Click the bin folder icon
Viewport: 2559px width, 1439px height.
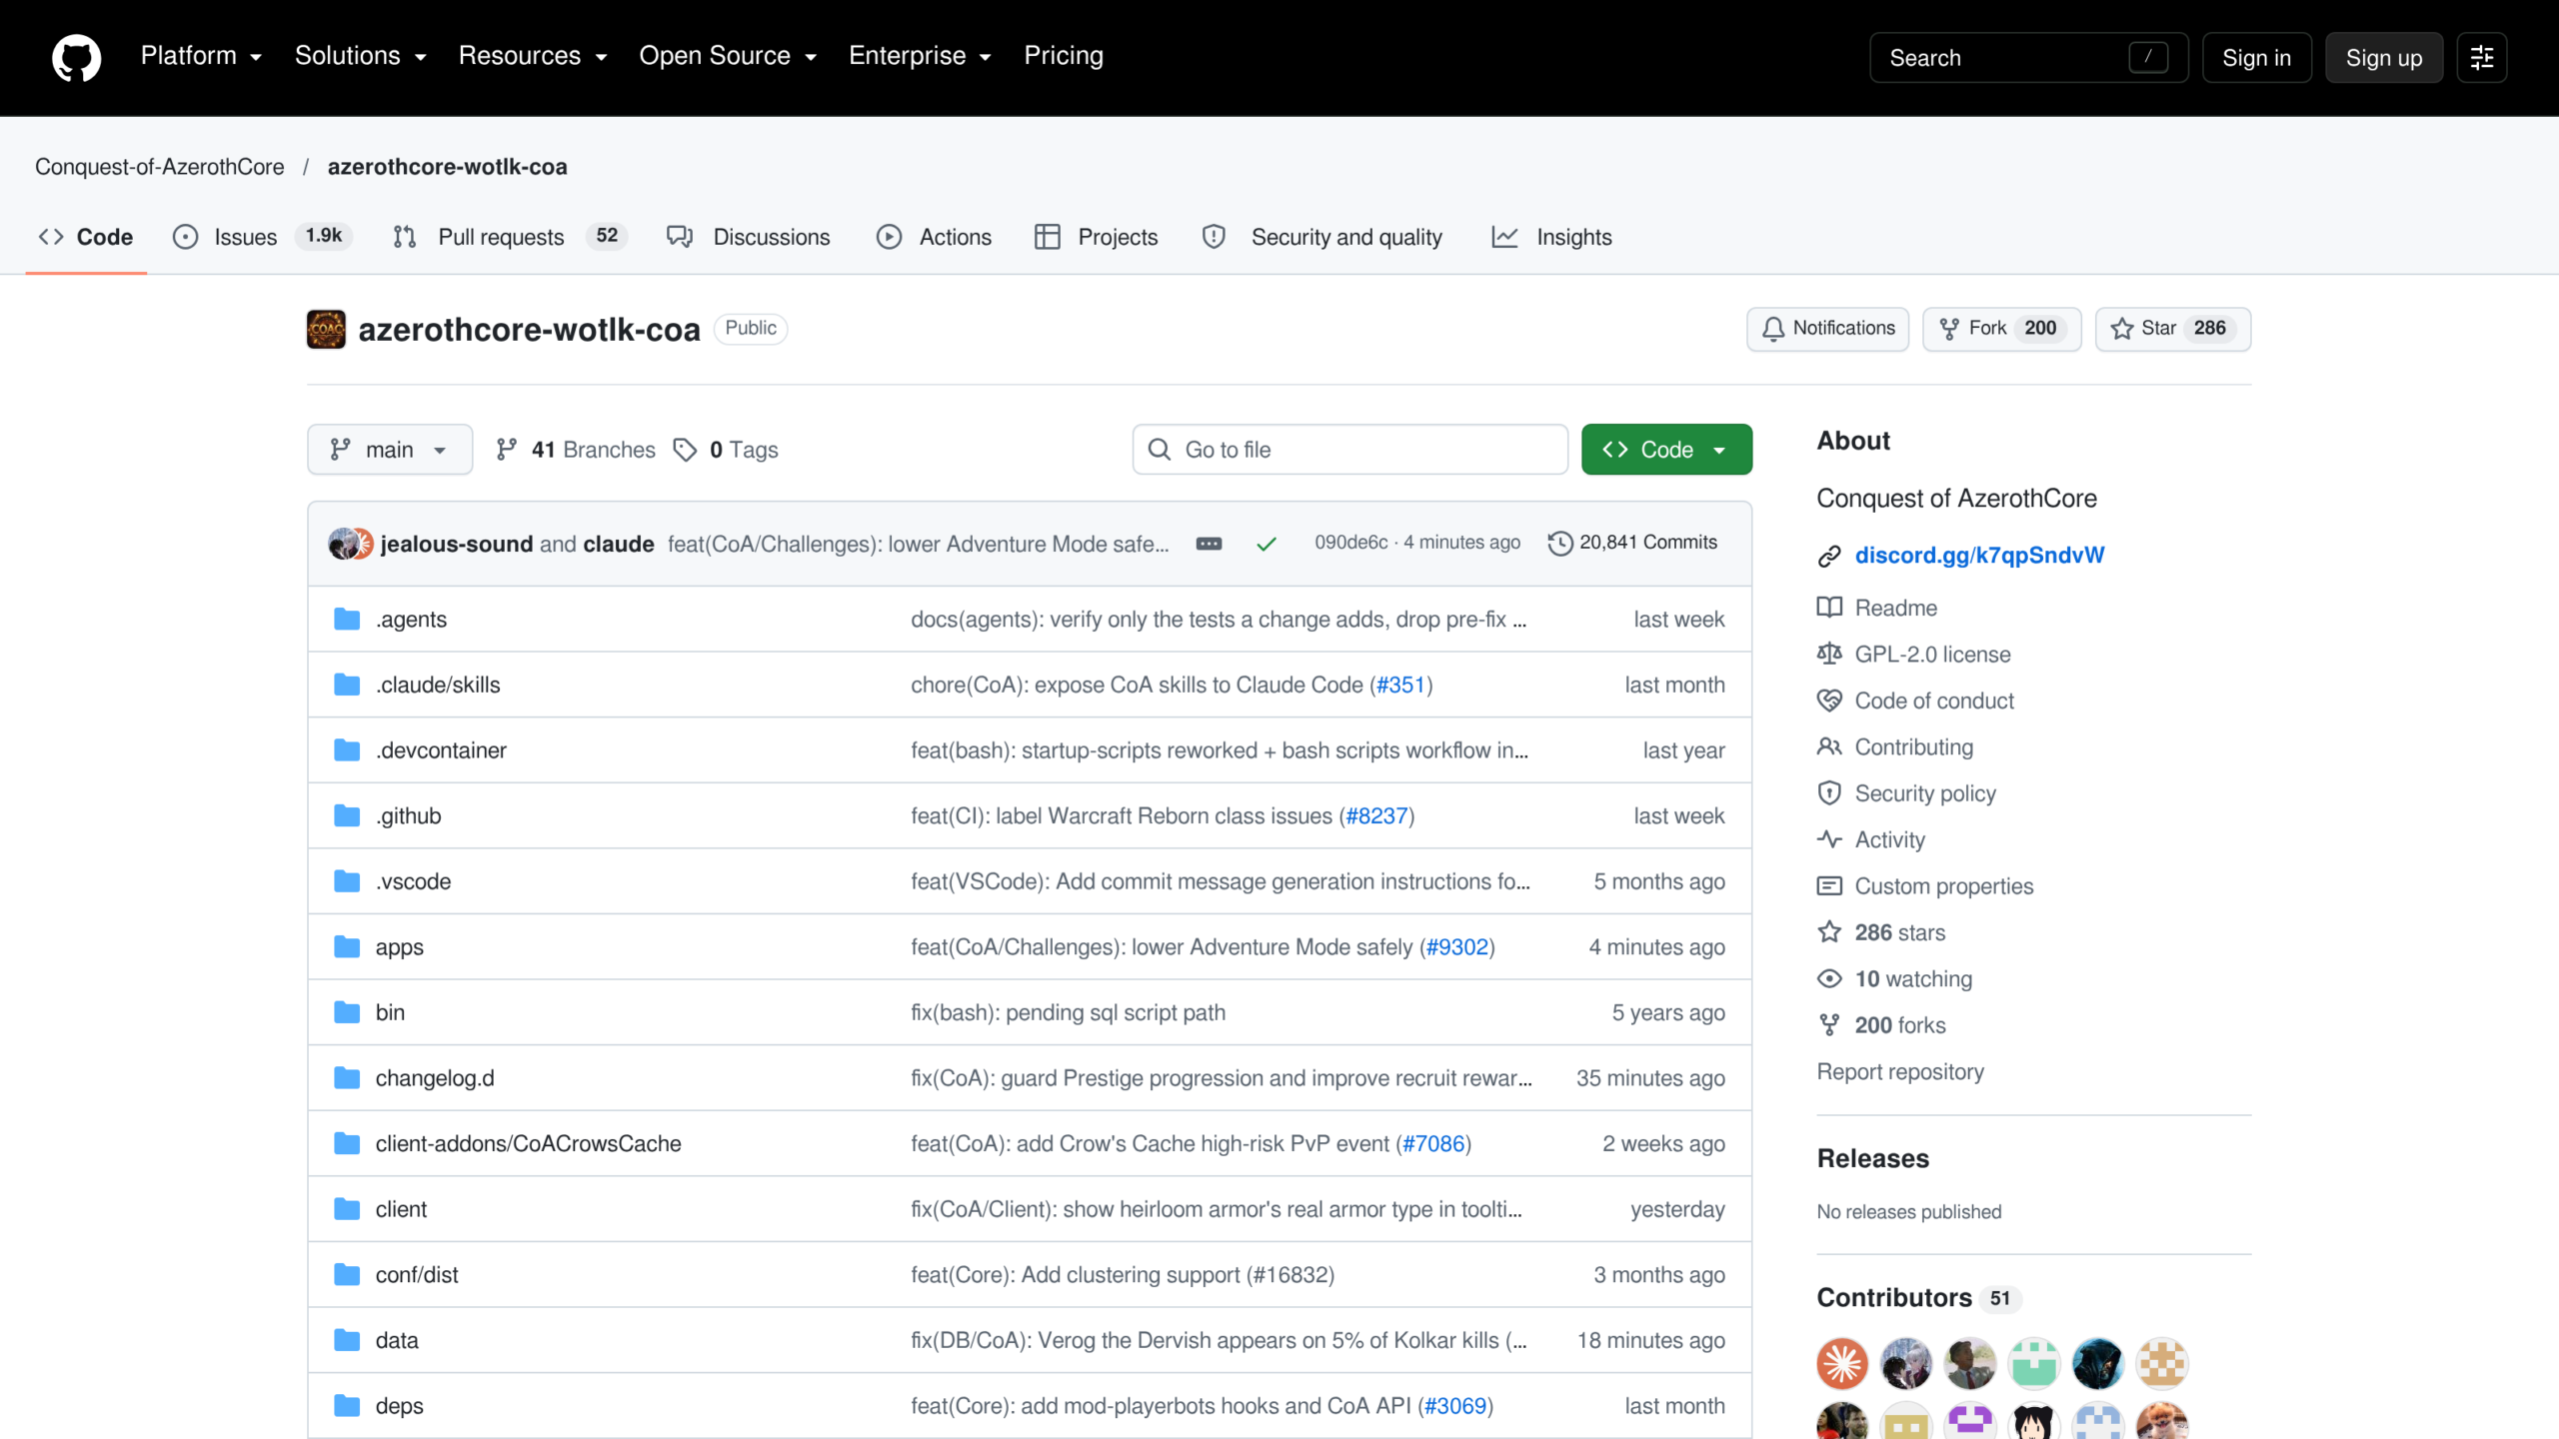[x=347, y=1012]
